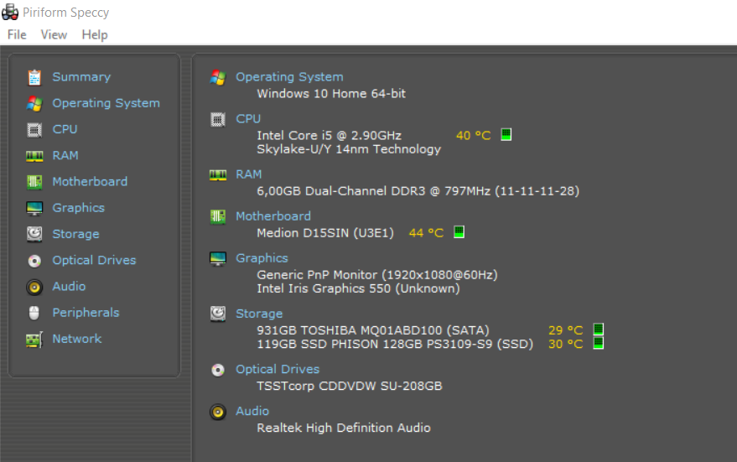This screenshot has height=462, width=737.
Task: Click the TOSHIBA drive temperature indicator
Action: (599, 330)
